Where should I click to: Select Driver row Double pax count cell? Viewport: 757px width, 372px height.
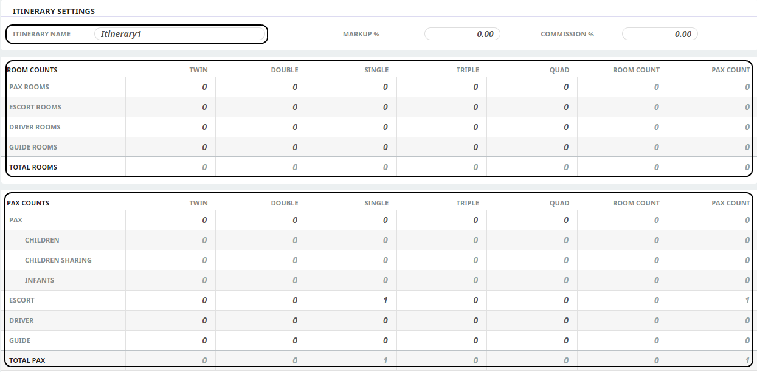(261, 320)
